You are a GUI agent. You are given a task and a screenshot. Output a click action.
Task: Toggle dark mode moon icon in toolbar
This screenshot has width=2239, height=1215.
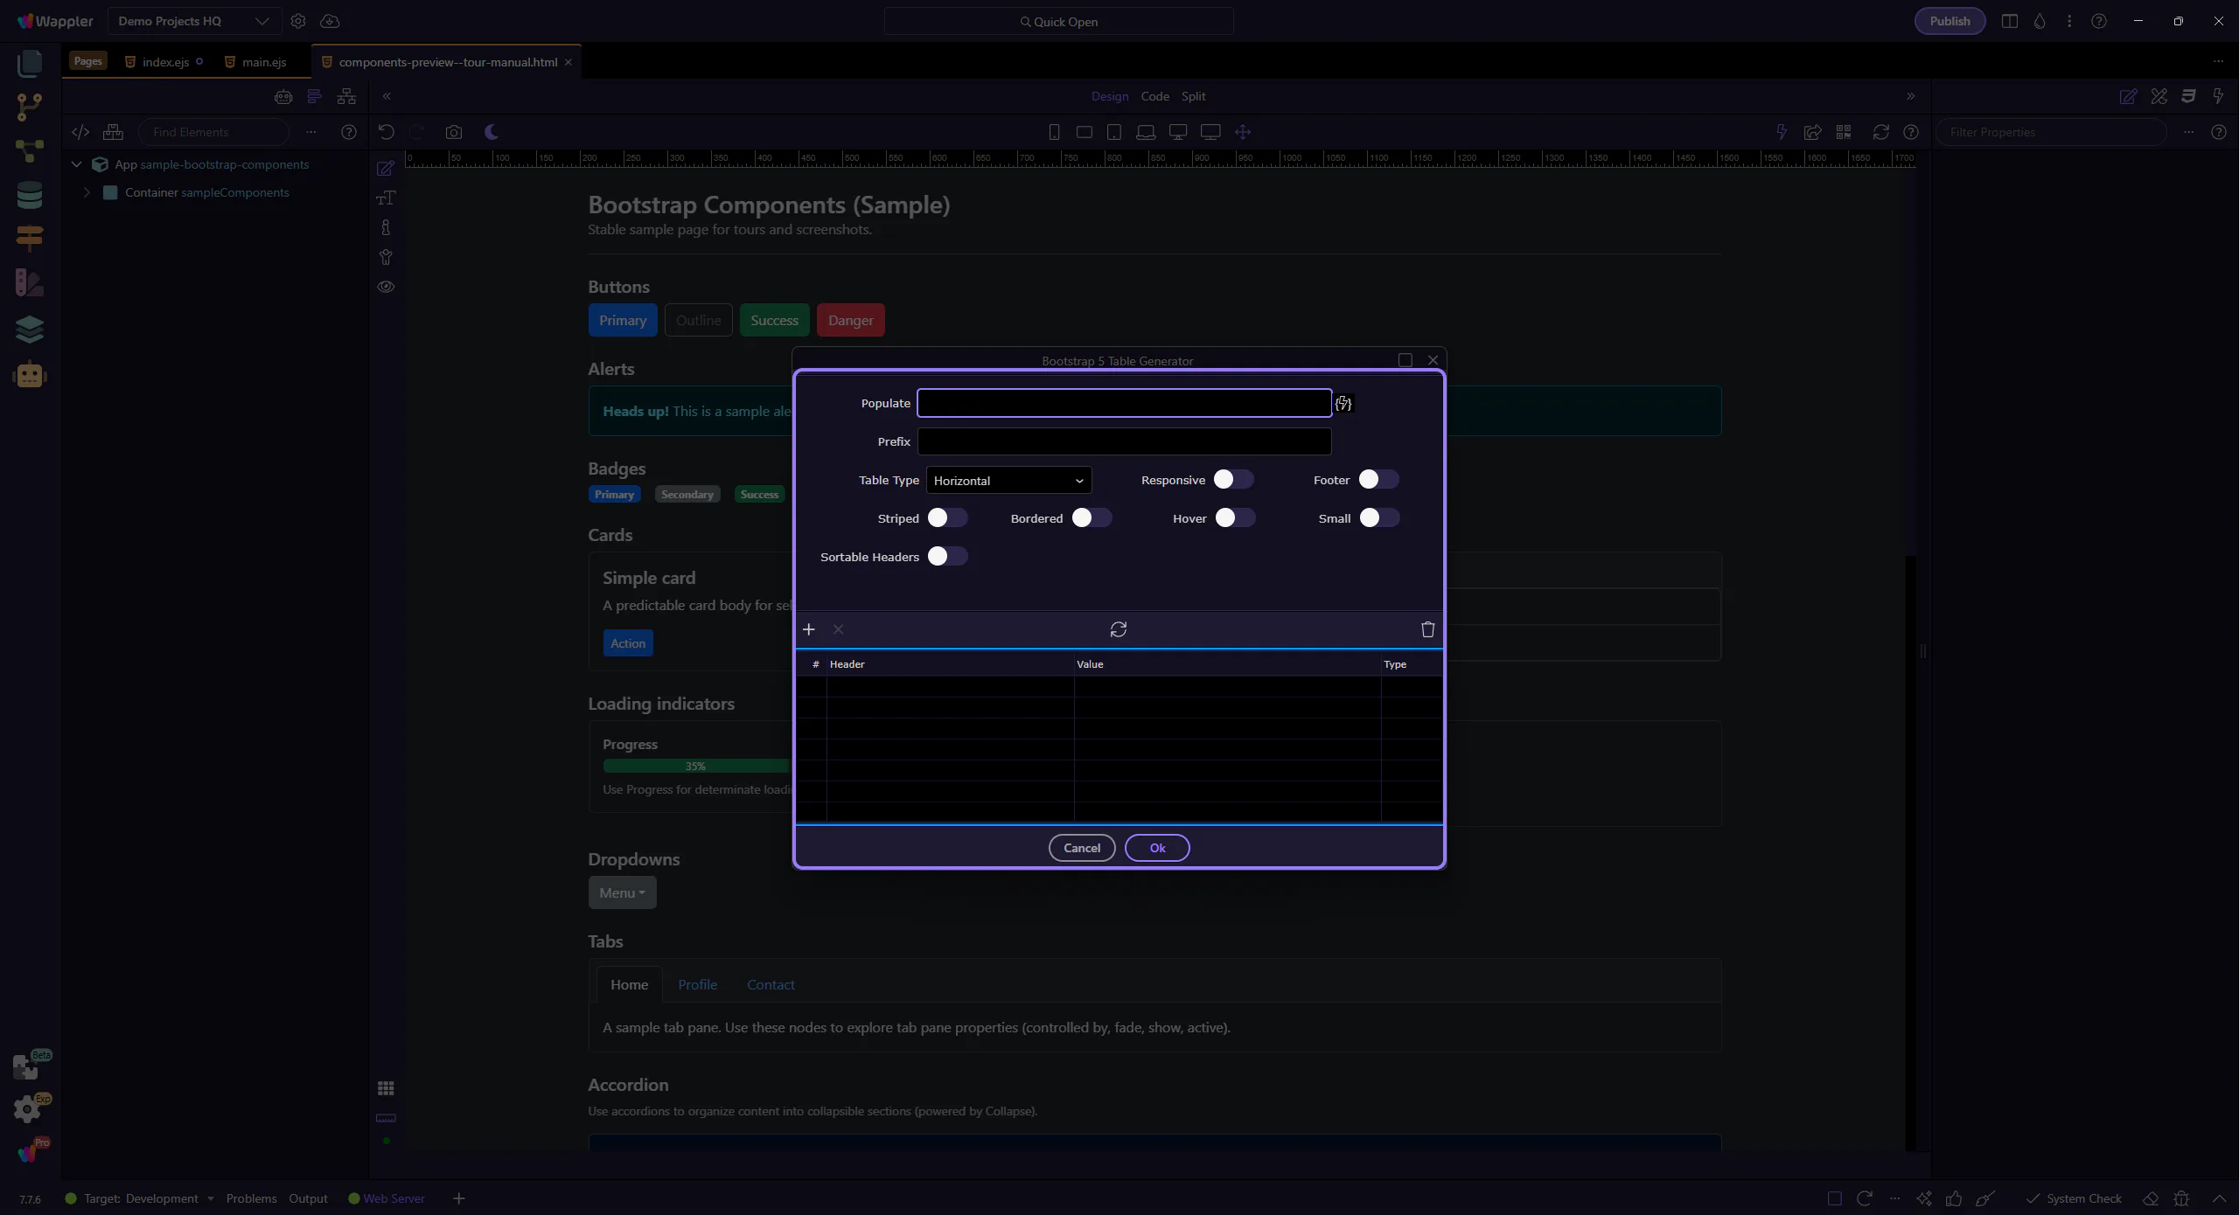point(492,132)
